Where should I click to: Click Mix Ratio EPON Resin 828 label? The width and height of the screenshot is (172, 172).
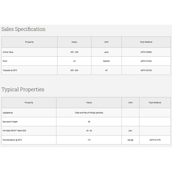(x=14, y=131)
